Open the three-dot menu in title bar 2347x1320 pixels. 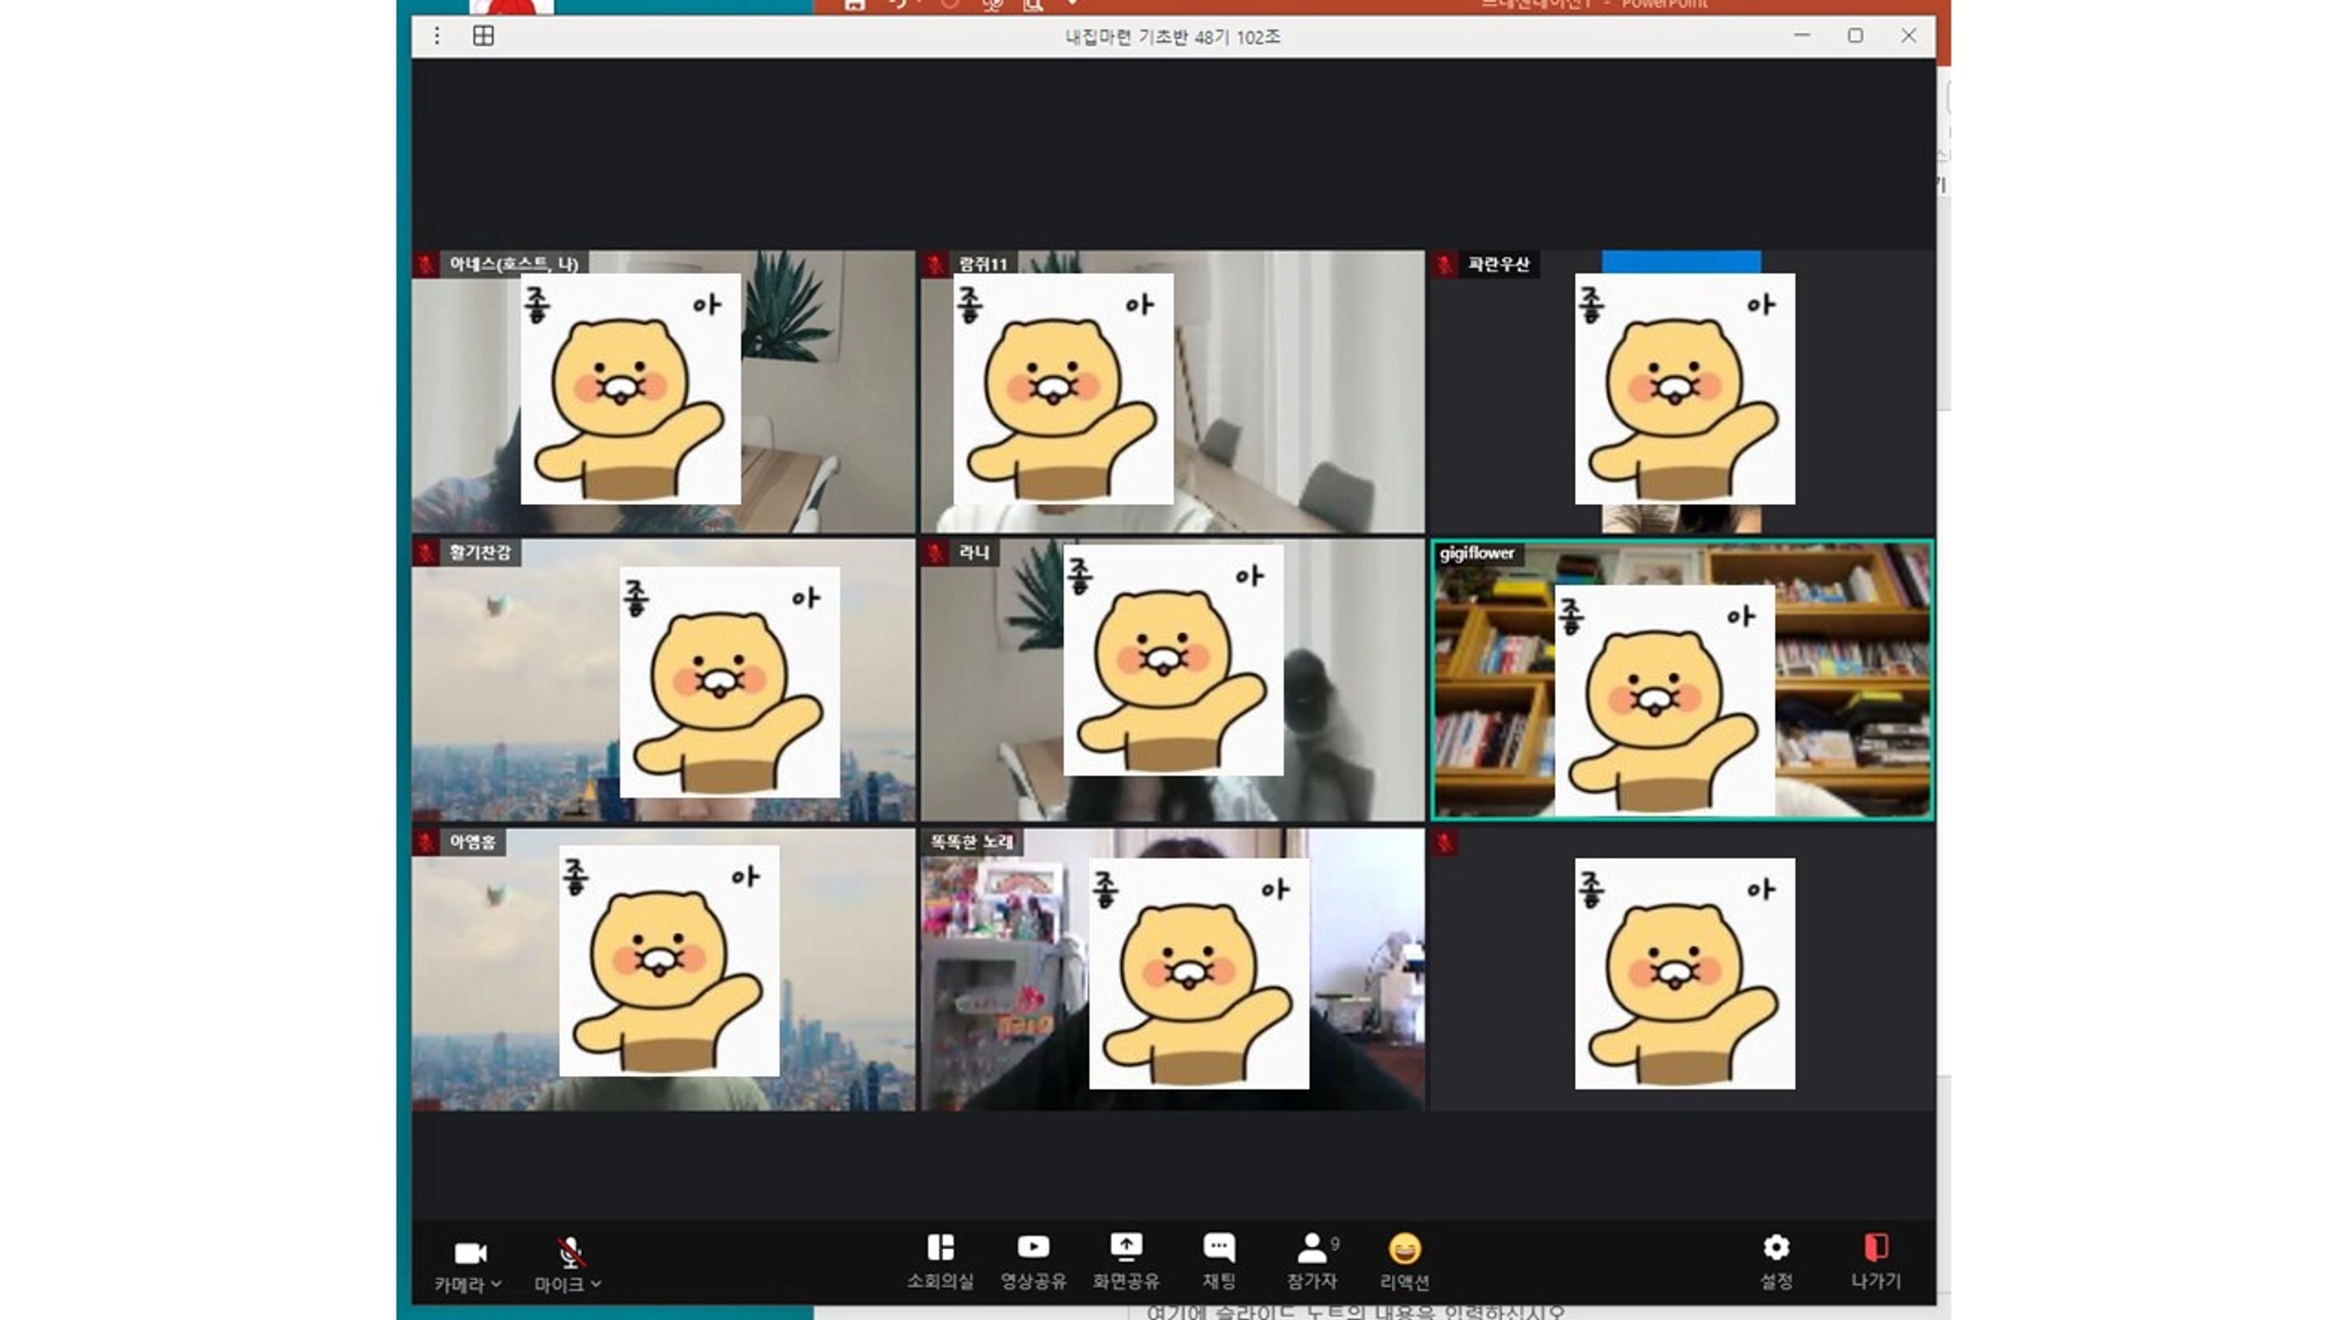[438, 35]
